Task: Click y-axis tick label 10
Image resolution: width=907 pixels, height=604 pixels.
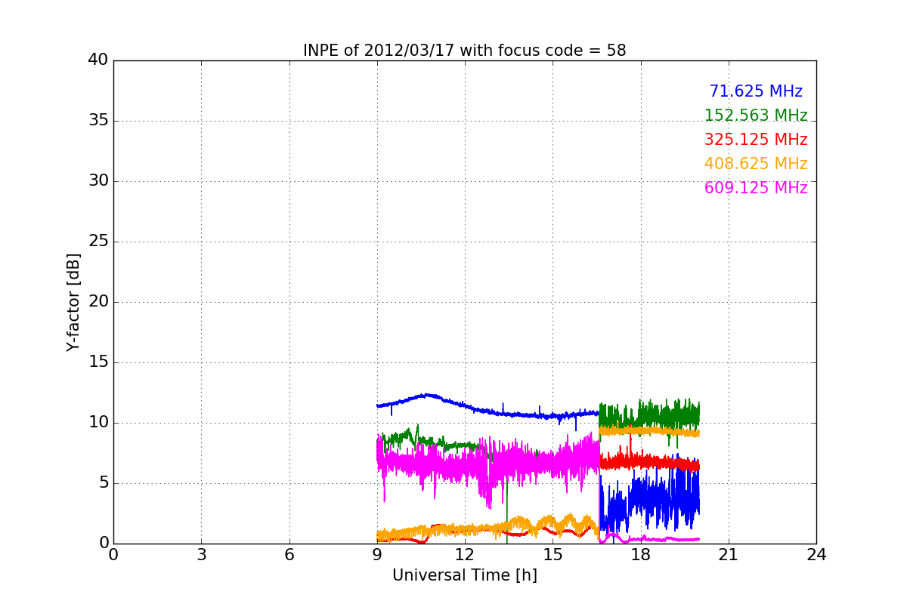Action: (x=98, y=423)
